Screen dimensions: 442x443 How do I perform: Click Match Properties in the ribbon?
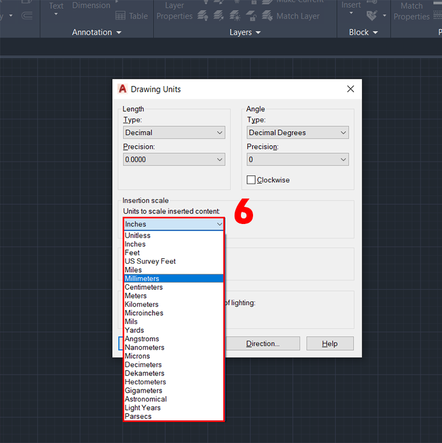[x=411, y=11]
